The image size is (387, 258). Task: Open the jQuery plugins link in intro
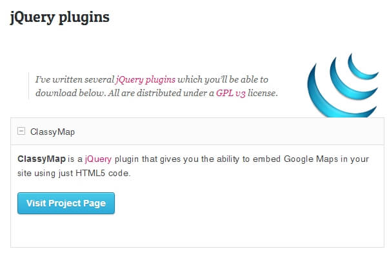point(145,80)
